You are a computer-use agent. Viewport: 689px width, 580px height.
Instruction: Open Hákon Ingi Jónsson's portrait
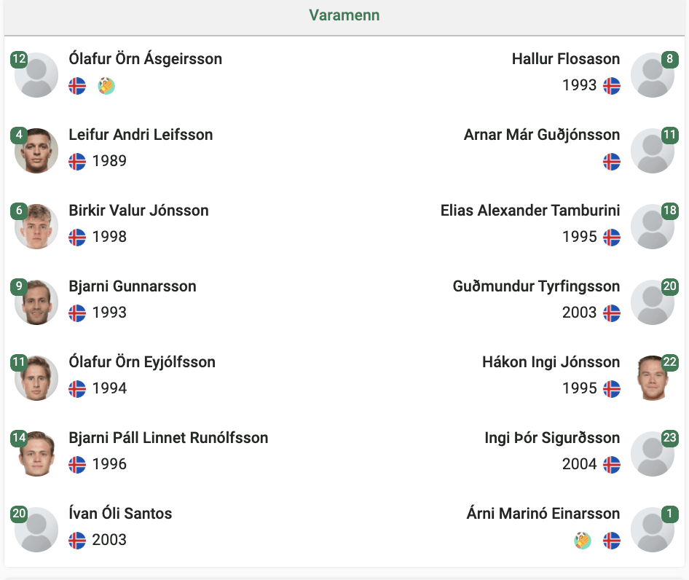point(653,378)
